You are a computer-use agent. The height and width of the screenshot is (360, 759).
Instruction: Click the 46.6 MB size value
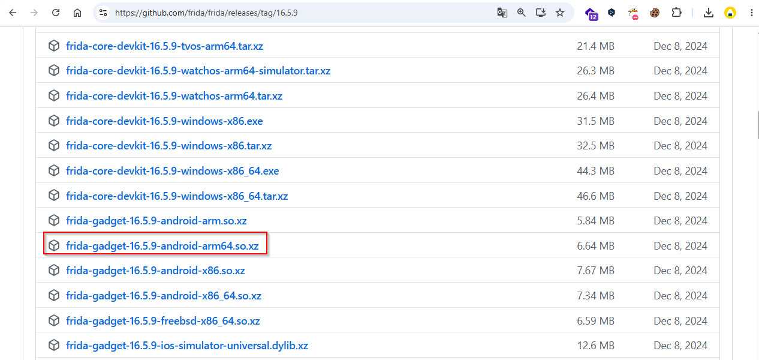(595, 196)
